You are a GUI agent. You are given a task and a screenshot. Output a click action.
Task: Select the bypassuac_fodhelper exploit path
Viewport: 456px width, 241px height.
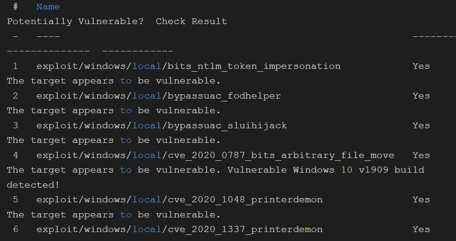click(x=158, y=96)
